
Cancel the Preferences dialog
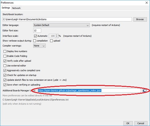[141, 123]
